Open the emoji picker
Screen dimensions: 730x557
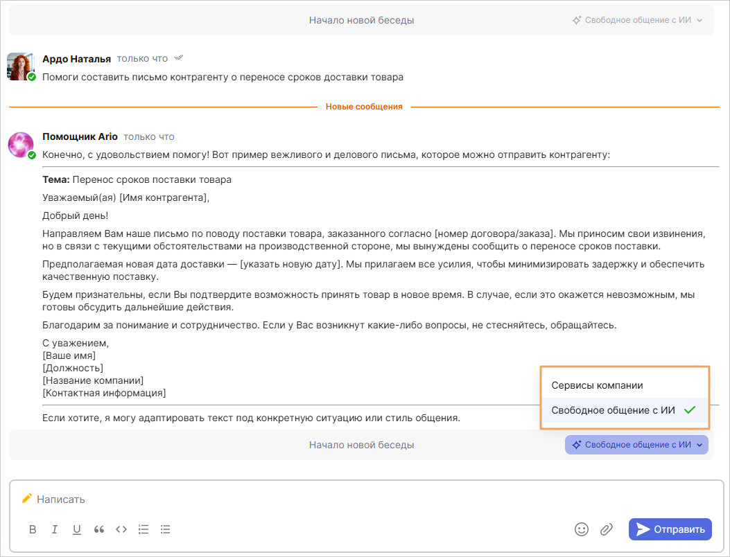(x=582, y=529)
